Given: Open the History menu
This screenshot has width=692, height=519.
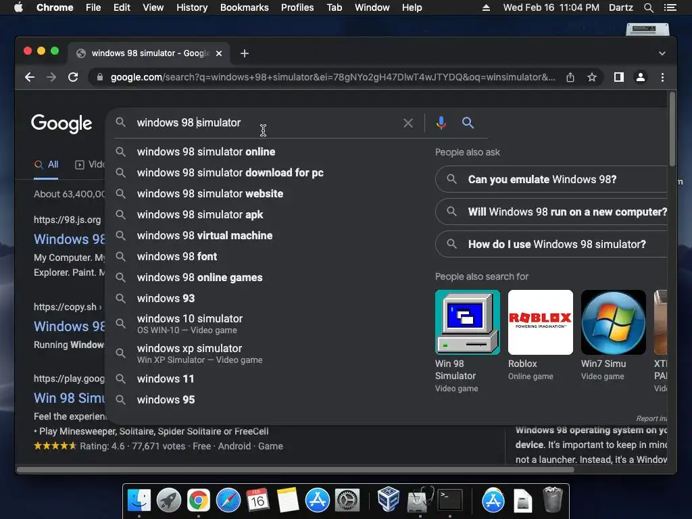Looking at the screenshot, I should tap(192, 7).
